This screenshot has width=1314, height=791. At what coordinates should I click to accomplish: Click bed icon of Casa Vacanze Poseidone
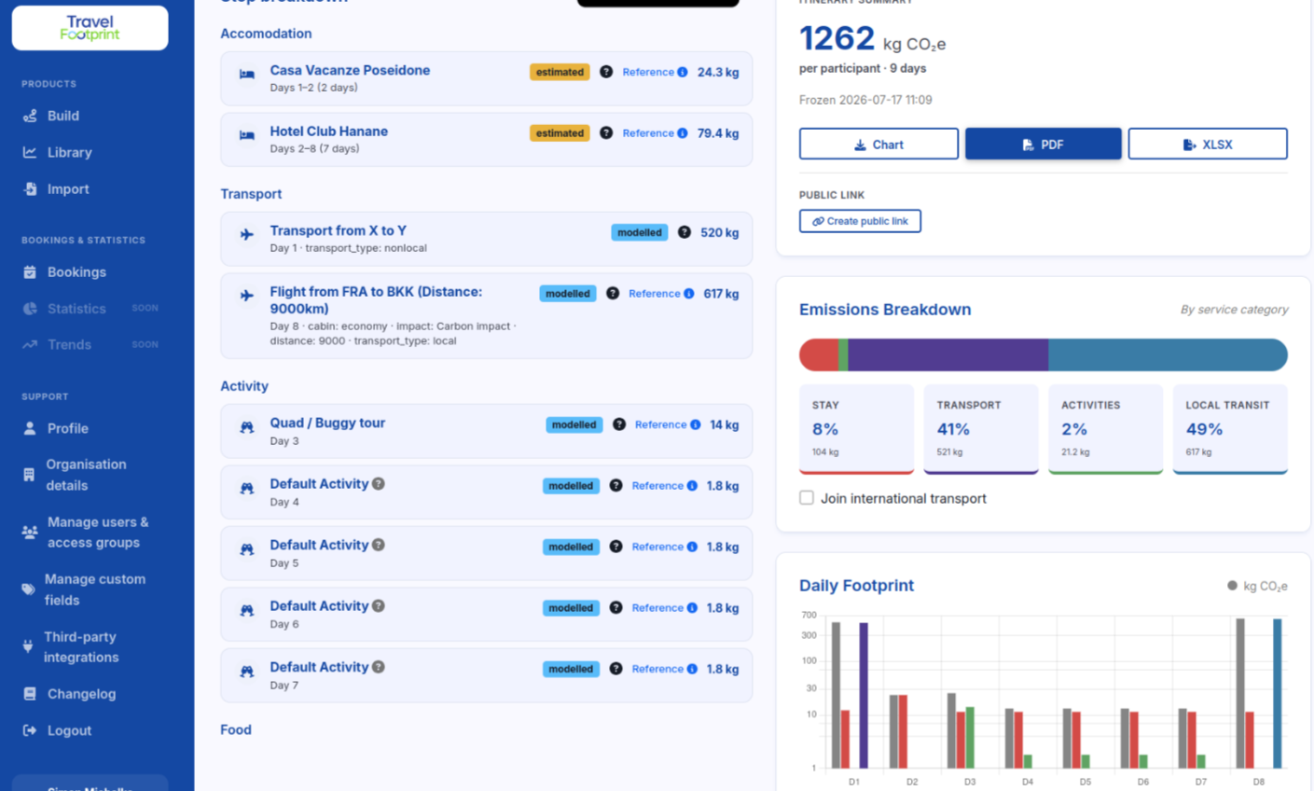click(247, 75)
